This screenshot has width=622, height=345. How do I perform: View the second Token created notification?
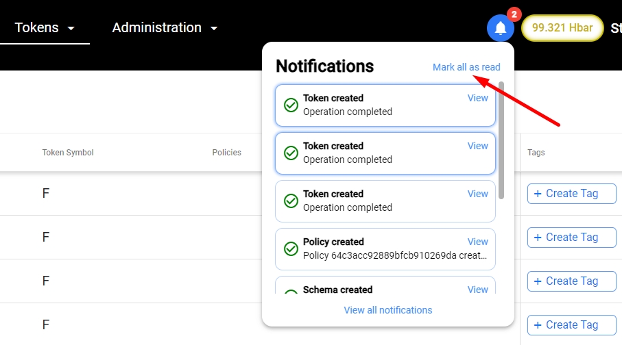click(477, 146)
